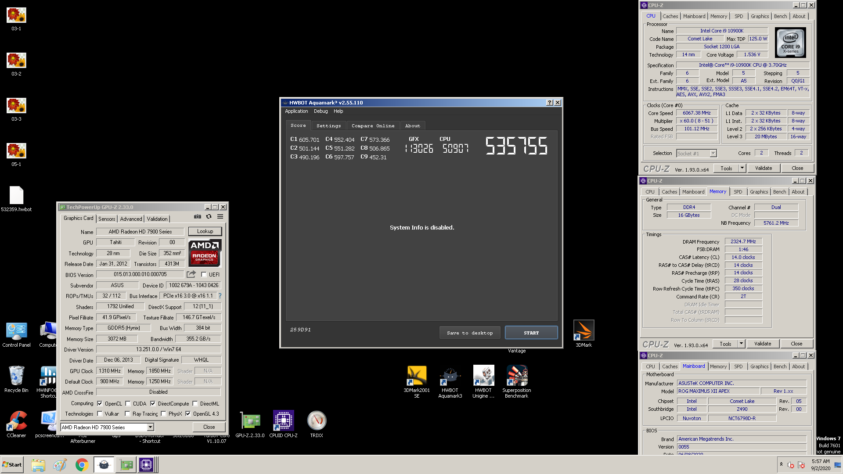Click CPU-Z taskbar button

[x=147, y=465]
